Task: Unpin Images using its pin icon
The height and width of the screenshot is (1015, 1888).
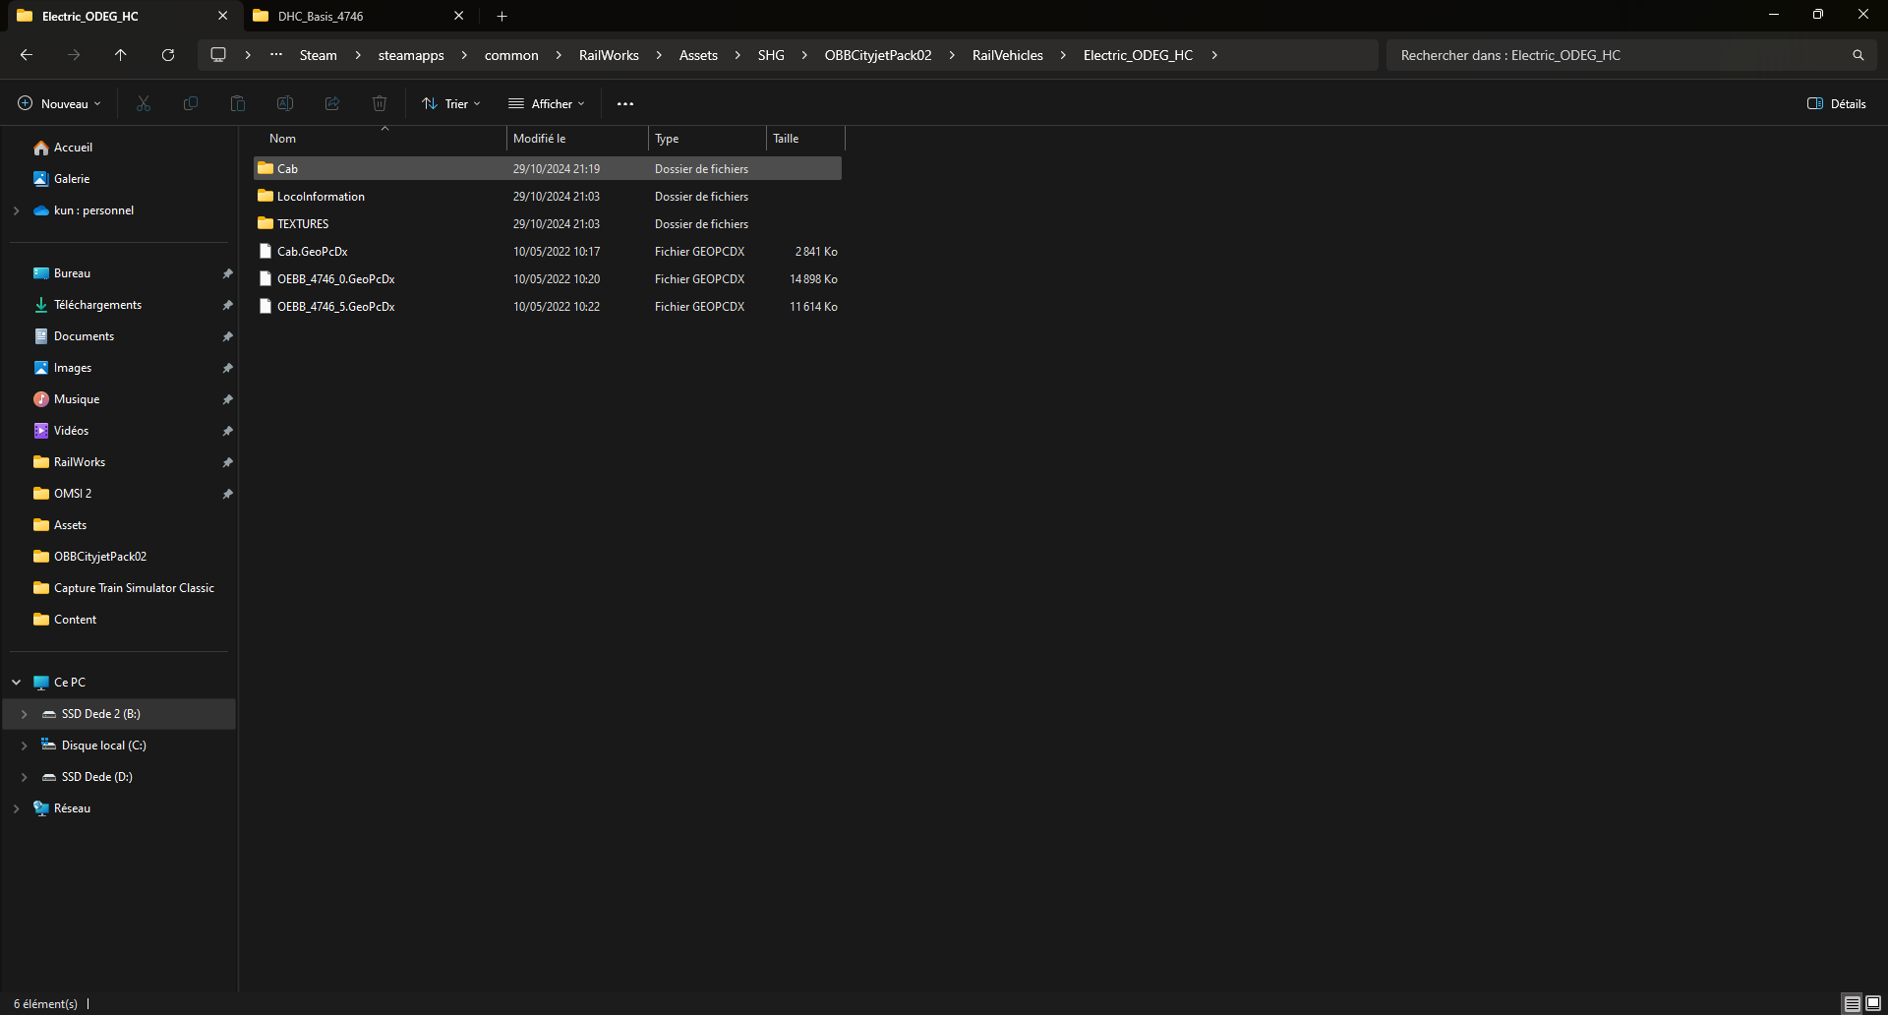Action: [227, 368]
